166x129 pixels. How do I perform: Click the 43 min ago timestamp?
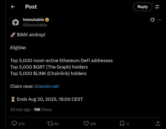tap(20, 110)
